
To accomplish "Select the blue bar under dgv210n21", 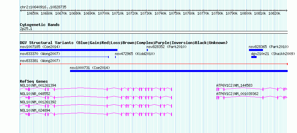I will pyautogui.click(x=254, y=57).
